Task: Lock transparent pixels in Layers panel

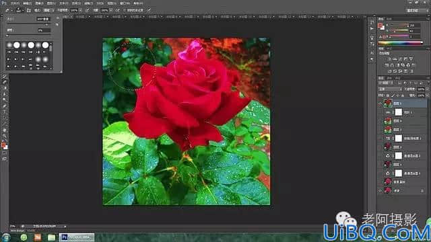Action: [x=388, y=95]
